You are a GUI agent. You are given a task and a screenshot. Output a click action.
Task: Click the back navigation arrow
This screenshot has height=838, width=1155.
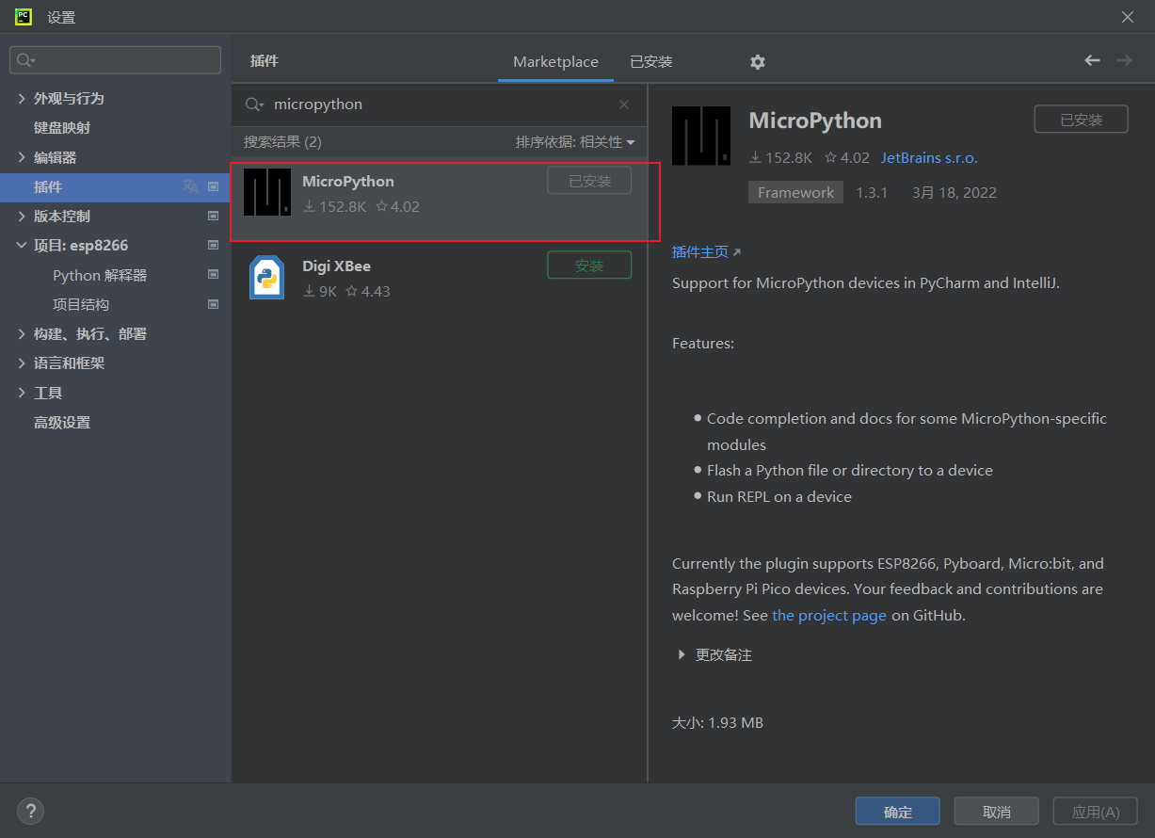coord(1092,60)
